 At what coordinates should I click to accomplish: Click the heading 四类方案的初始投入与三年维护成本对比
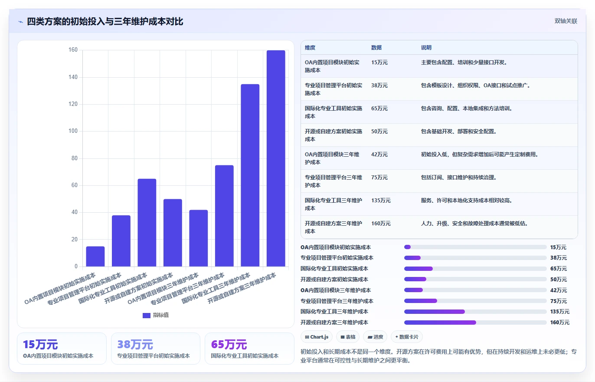point(105,22)
